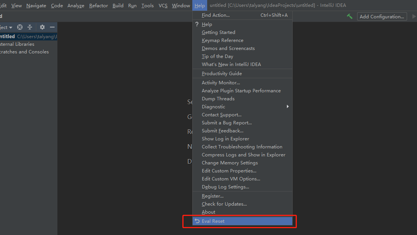Viewport: 417px width, 235px height.
Task: Open Productivity Guide
Action: 242,73
